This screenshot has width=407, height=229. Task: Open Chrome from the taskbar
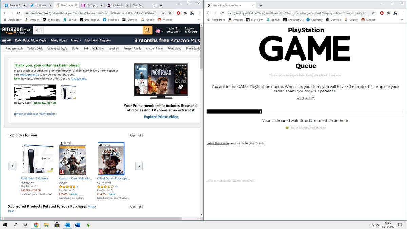coord(36,225)
